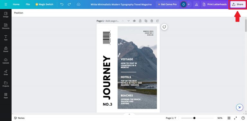Click Print Letterheads button
Image resolution: width=247 pixels, height=121 pixels.
coord(215,4)
